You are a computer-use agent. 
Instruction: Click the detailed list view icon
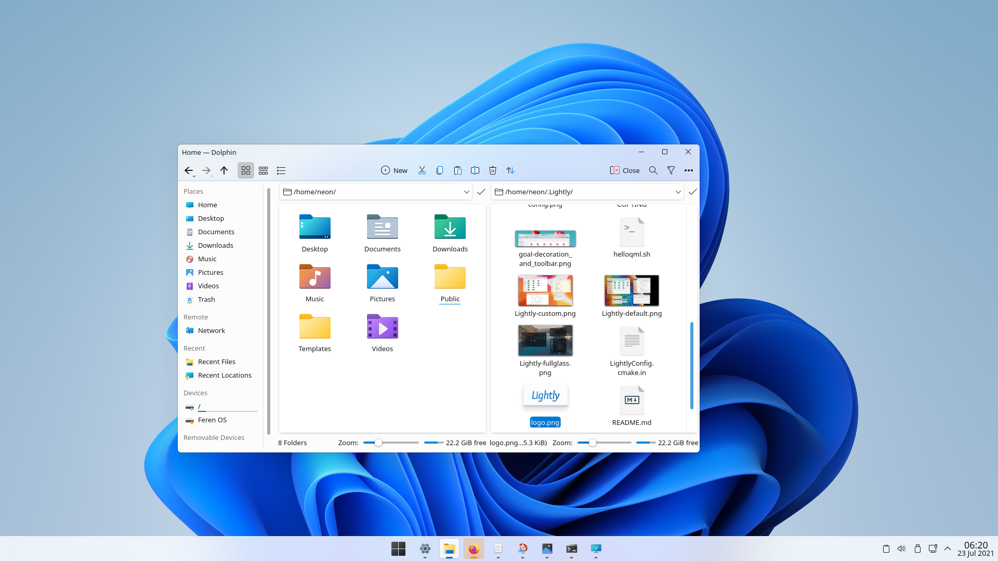click(x=281, y=170)
